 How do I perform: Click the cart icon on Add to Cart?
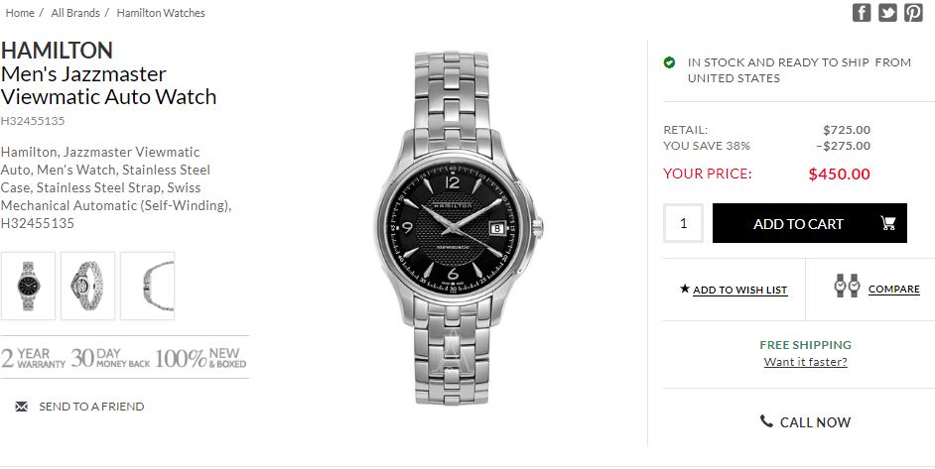[x=887, y=223]
